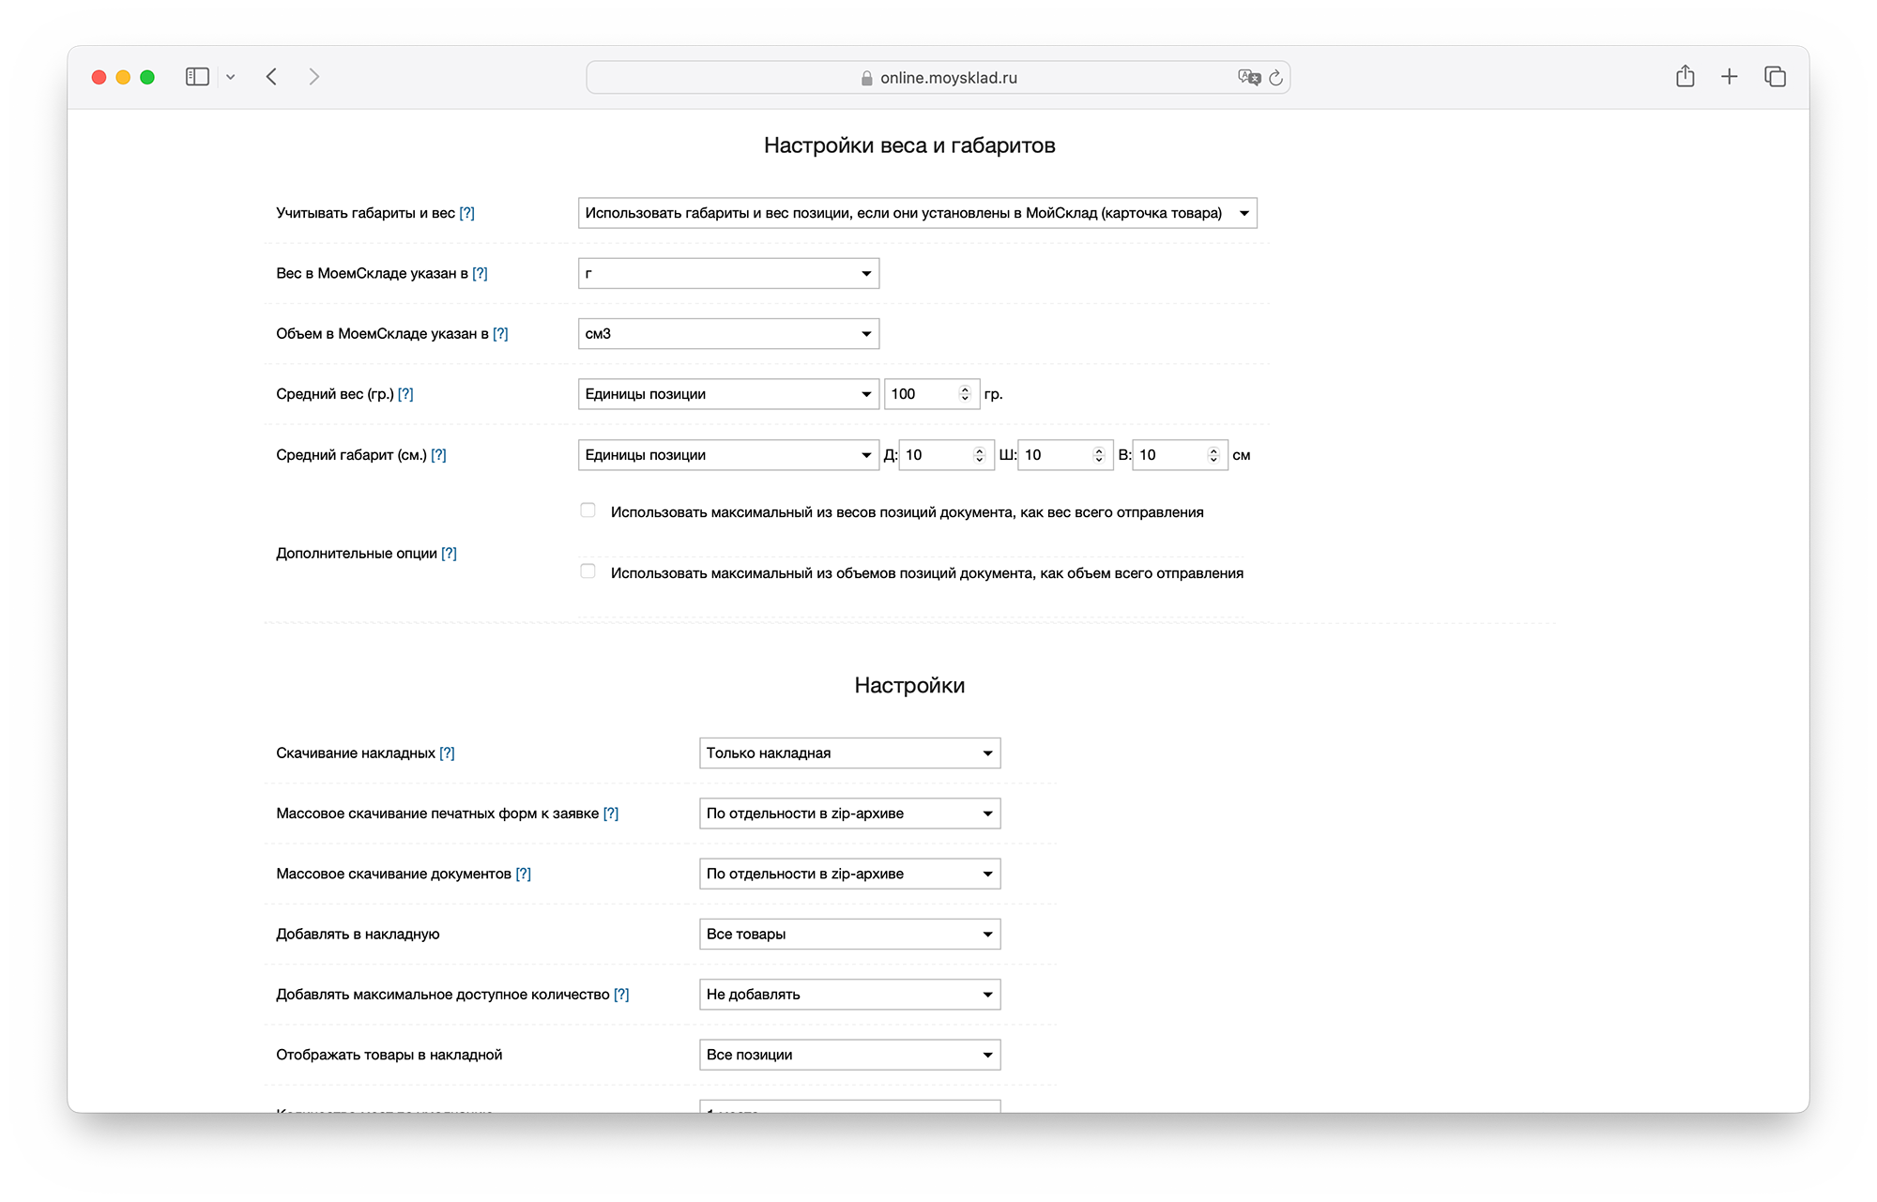Viewport: 1877px width, 1202px height.
Task: Open the Отображать товары в накладной dropdown
Action: click(x=849, y=1055)
